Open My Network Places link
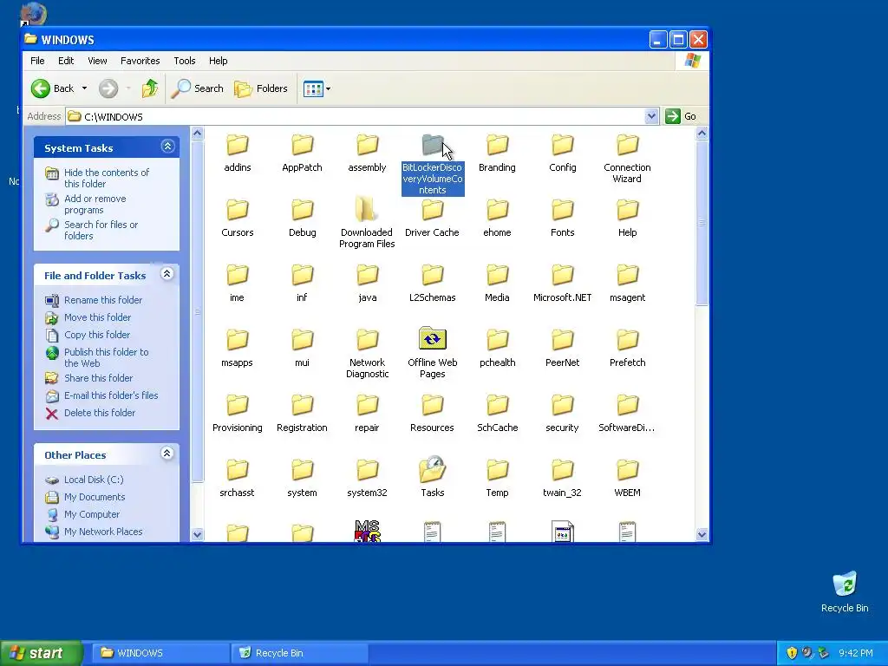 point(103,532)
